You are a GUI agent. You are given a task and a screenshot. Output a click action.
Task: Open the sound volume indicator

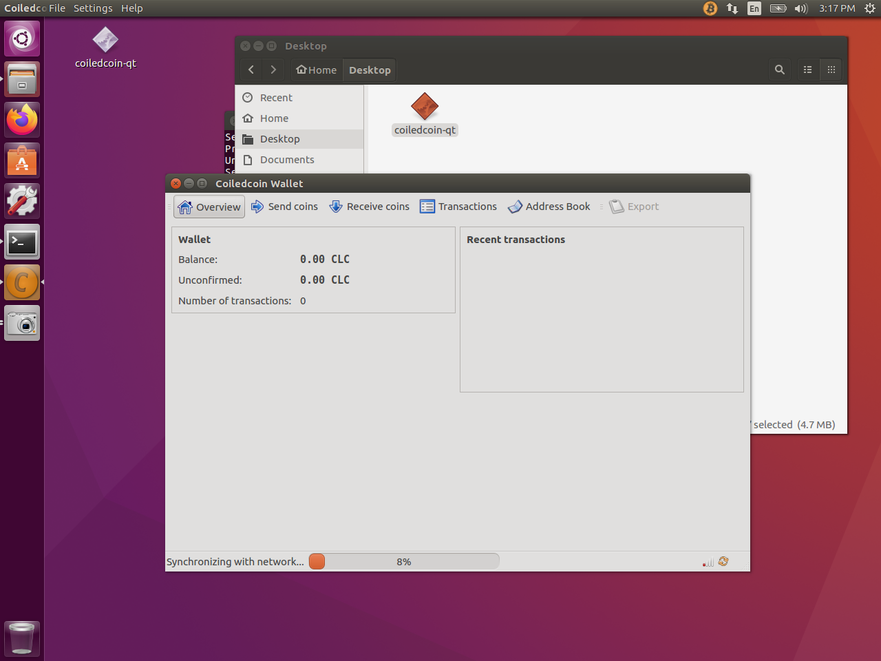800,8
